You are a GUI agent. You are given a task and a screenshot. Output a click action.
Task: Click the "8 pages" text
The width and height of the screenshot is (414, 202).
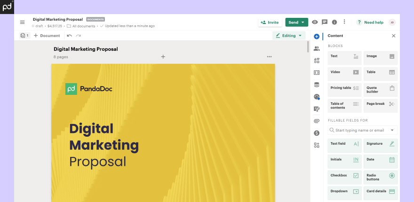[x=61, y=57]
